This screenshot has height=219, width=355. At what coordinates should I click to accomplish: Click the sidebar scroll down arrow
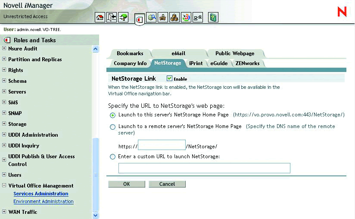coord(96,215)
